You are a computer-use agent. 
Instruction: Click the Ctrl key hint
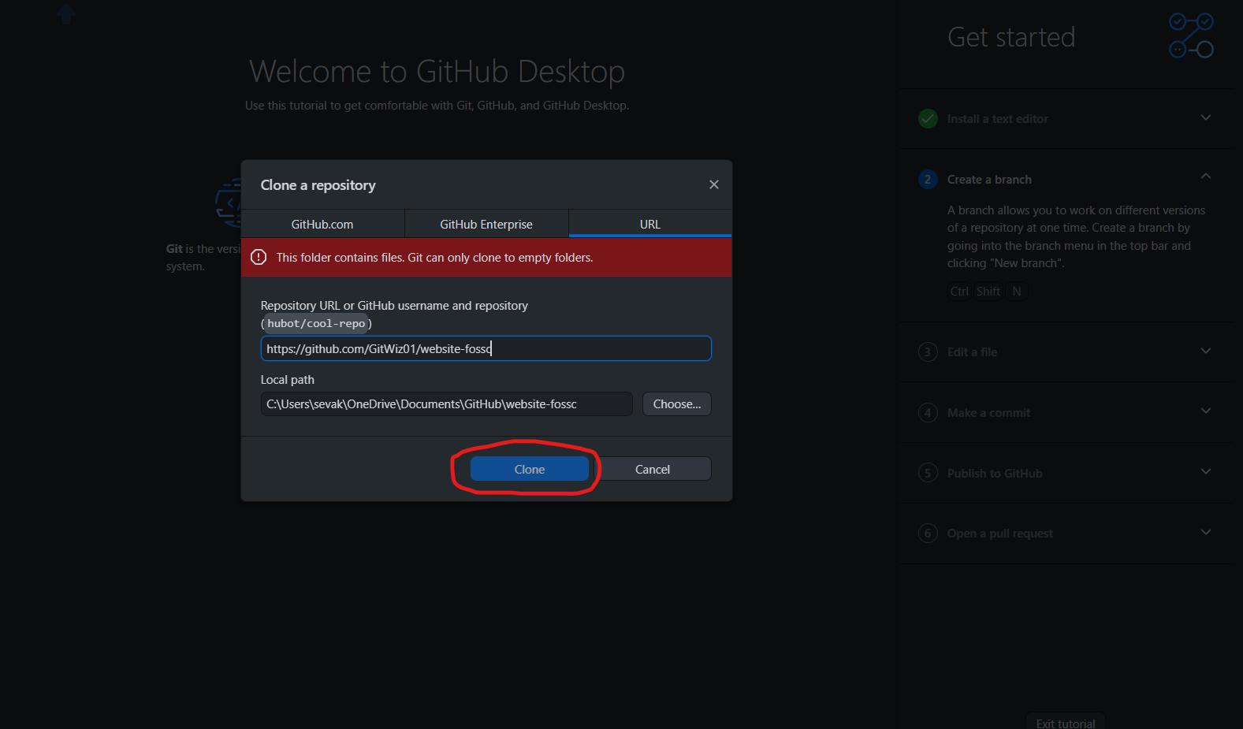(x=959, y=292)
